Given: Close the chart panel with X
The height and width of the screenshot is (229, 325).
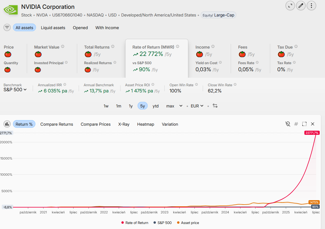Looking at the screenshot, I should pyautogui.click(x=313, y=124).
